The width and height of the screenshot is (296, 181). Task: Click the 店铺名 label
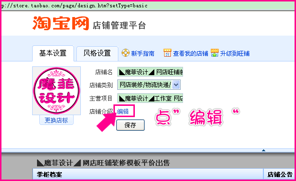(104, 72)
